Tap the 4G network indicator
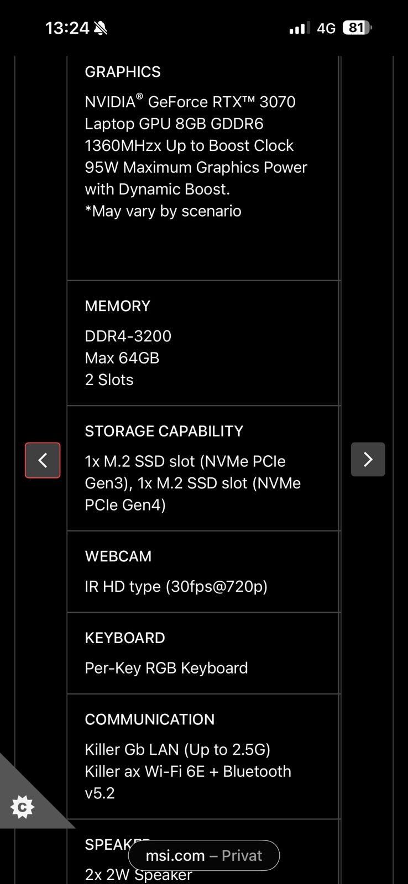Screen dimensions: 408x884 [326, 28]
